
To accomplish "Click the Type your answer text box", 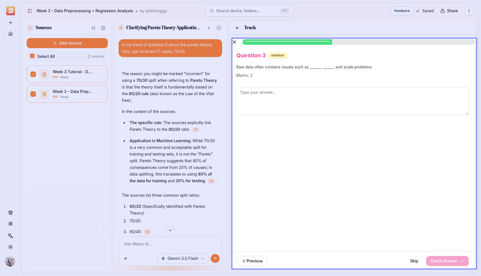I will click(352, 101).
